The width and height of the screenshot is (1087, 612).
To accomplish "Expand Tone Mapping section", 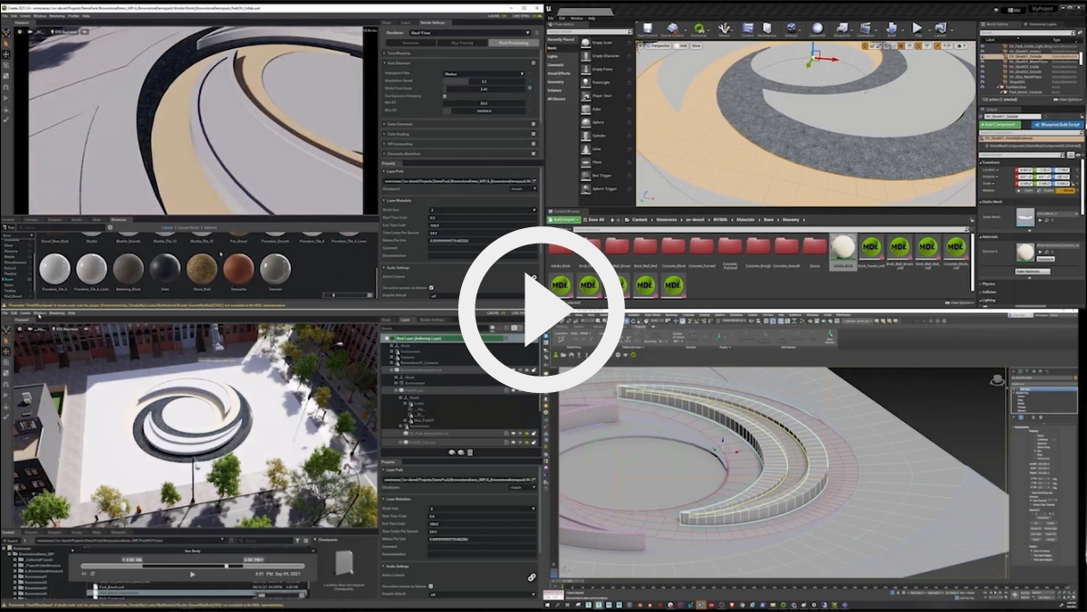I will pos(399,53).
